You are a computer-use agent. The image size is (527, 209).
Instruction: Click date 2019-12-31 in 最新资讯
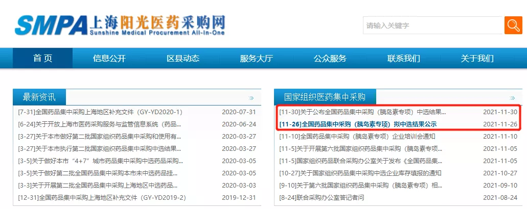pyautogui.click(x=239, y=198)
